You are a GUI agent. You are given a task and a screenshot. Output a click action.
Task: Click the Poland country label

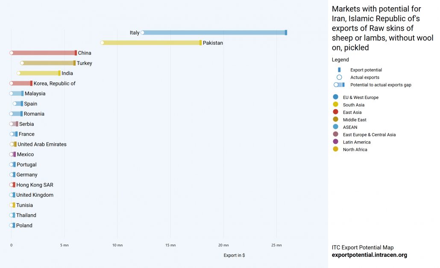[x=24, y=225]
